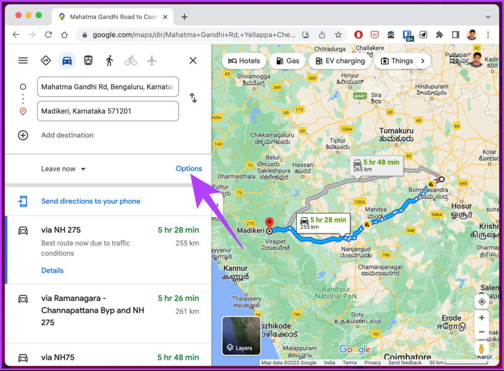The width and height of the screenshot is (504, 371).
Task: Select the route via NH75
Action: pyautogui.click(x=108, y=355)
